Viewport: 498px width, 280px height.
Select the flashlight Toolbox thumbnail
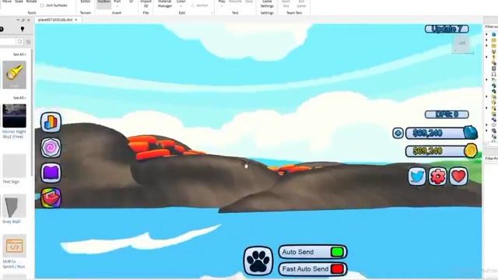(x=14, y=75)
